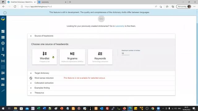Click the browser address bar URL

[38, 6]
